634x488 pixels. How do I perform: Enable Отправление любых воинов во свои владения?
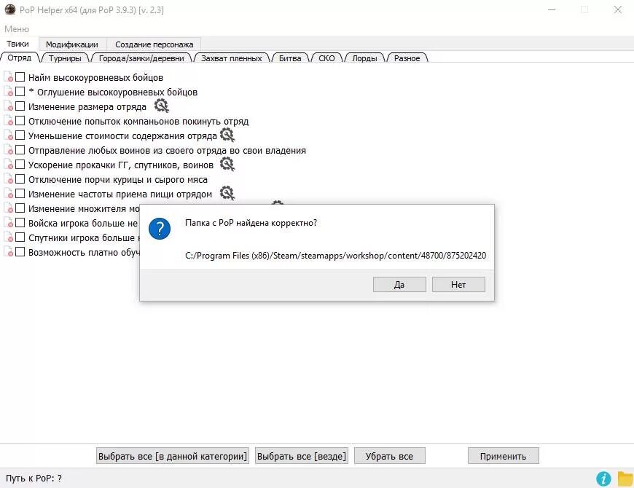(20, 150)
